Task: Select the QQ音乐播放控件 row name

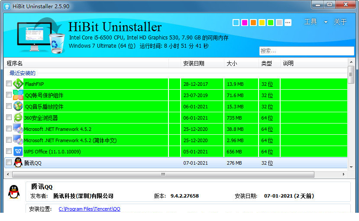Action: [x=44, y=107]
